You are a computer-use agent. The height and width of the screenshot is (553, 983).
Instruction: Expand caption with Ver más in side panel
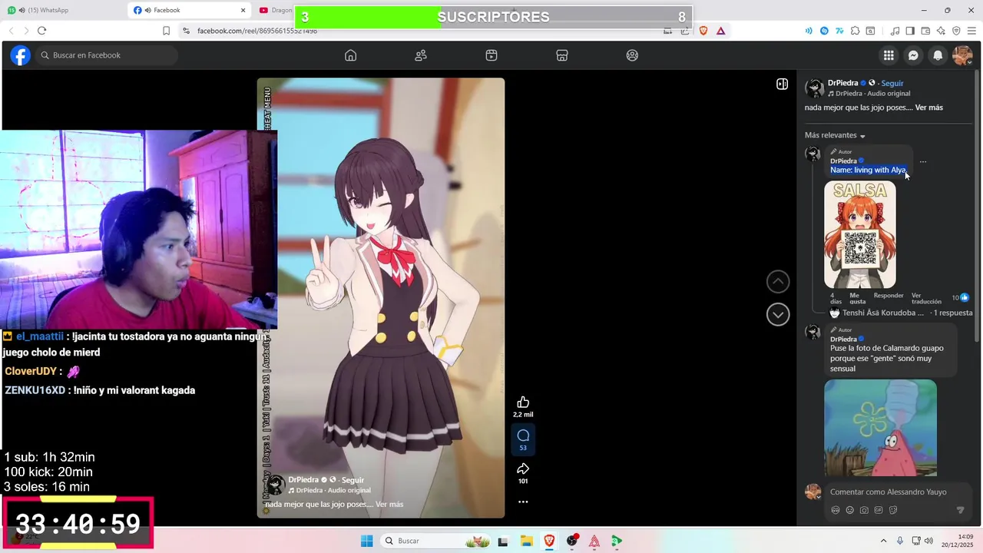(x=928, y=108)
